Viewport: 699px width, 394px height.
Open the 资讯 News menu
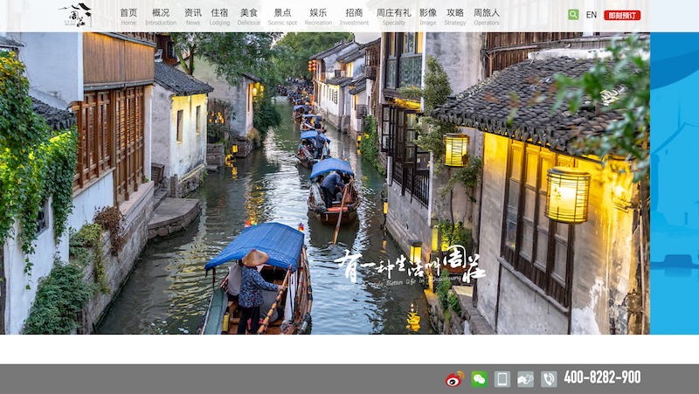coord(193,17)
